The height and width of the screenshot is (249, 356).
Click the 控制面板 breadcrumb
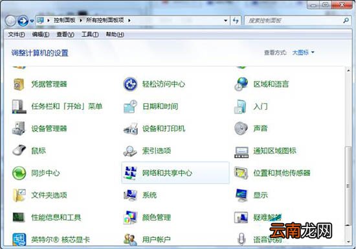[65, 20]
